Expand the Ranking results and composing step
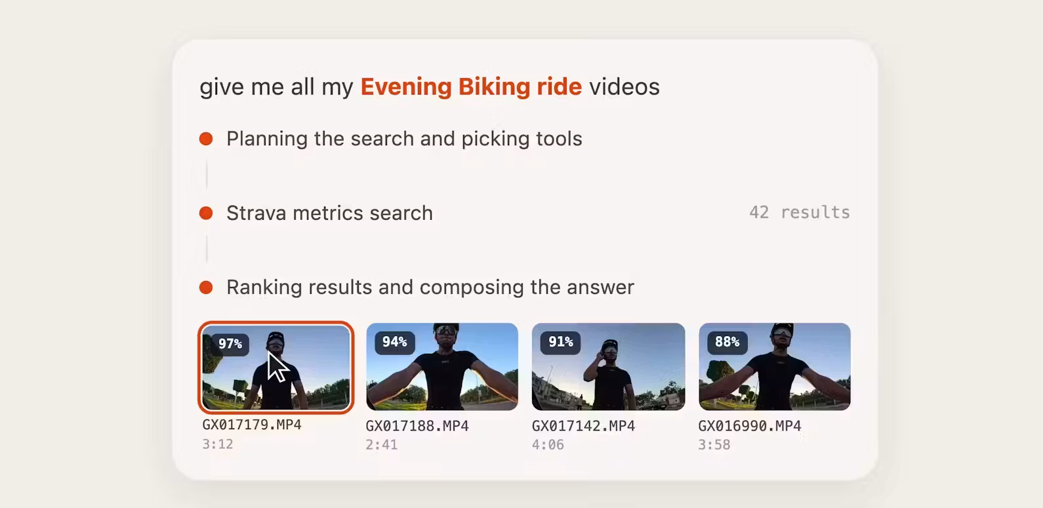Viewport: 1043px width, 508px height. coord(430,287)
